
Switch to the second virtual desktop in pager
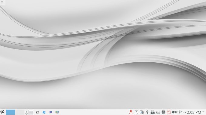tap(20, 112)
